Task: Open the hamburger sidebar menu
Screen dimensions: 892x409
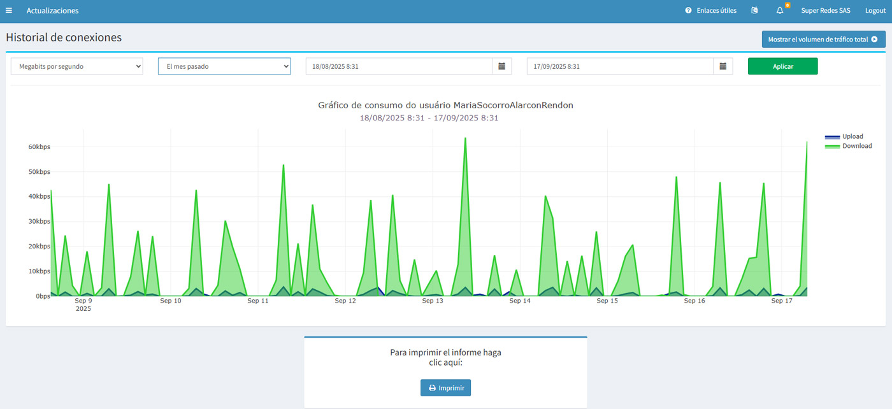Action: tap(9, 11)
